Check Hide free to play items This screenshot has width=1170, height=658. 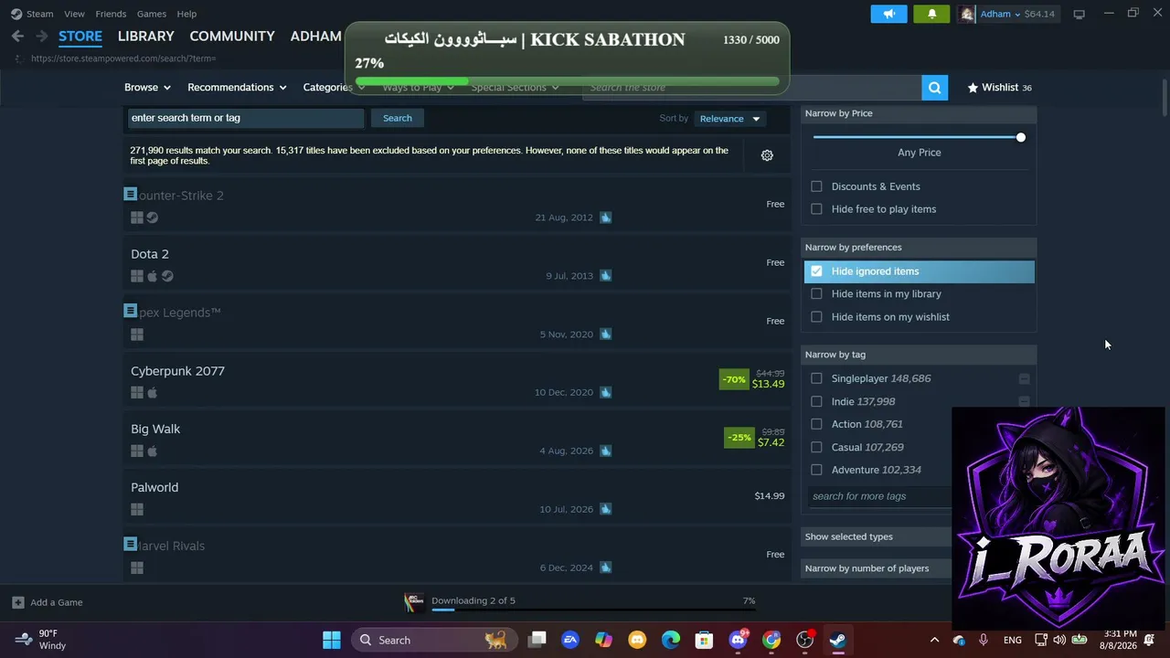pos(816,209)
